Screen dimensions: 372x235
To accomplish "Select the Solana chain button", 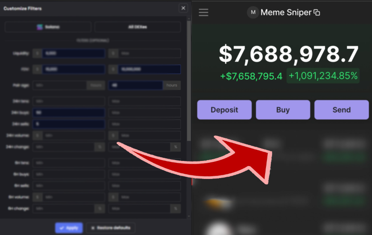I will 48,27.
